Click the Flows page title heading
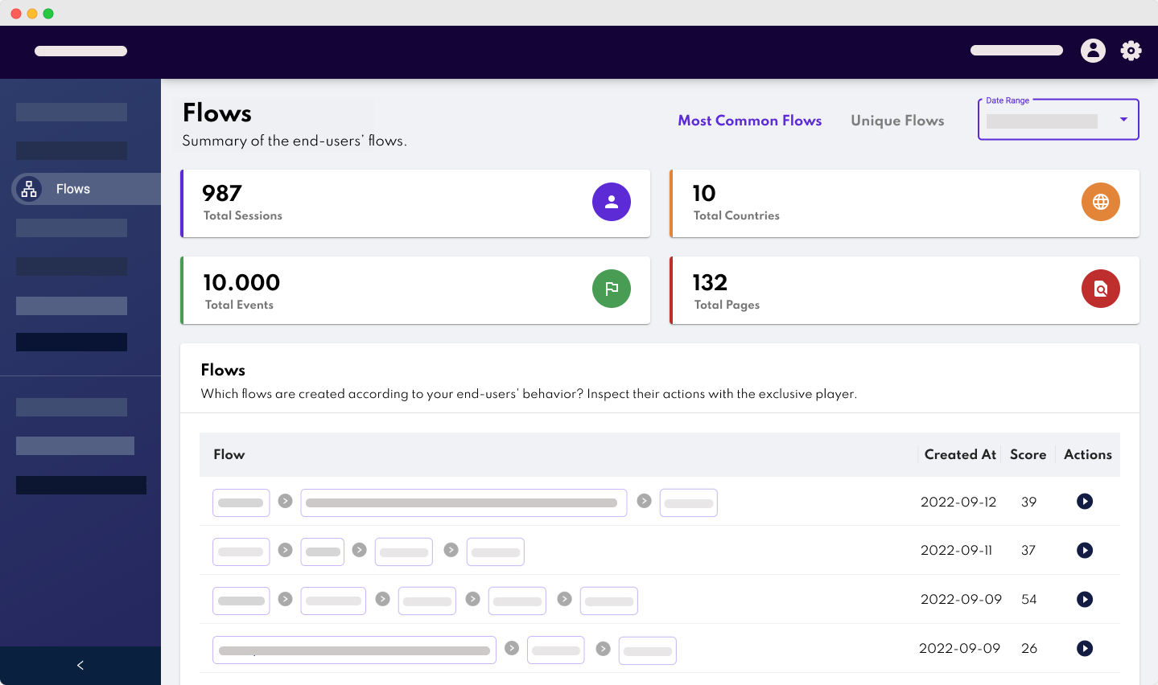This screenshot has height=685, width=1158. [216, 113]
